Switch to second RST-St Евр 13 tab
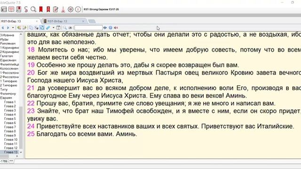Image resolution: width=301 pixels, height=169 pixels. coord(57,21)
